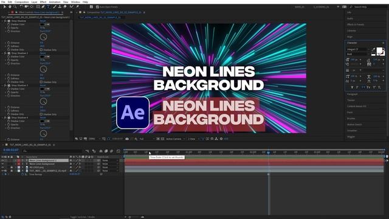Reset the first Drop Shadow effect
The height and width of the screenshot is (219, 389).
(x=43, y=21)
